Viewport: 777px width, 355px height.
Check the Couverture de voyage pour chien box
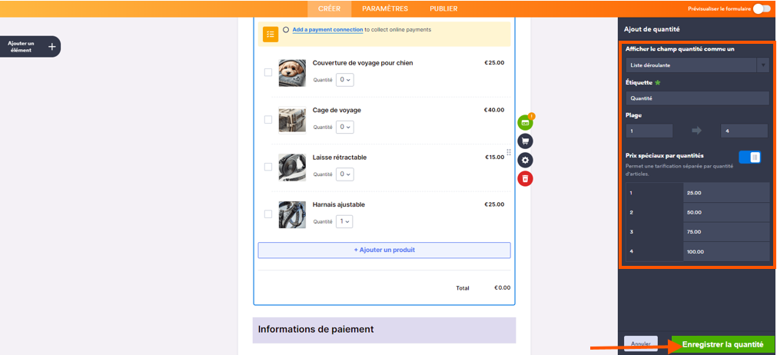point(268,72)
